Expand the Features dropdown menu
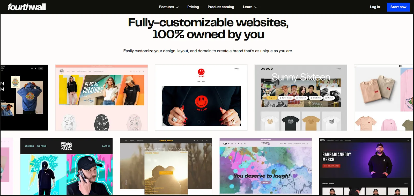This screenshot has width=414, height=196. (x=169, y=7)
